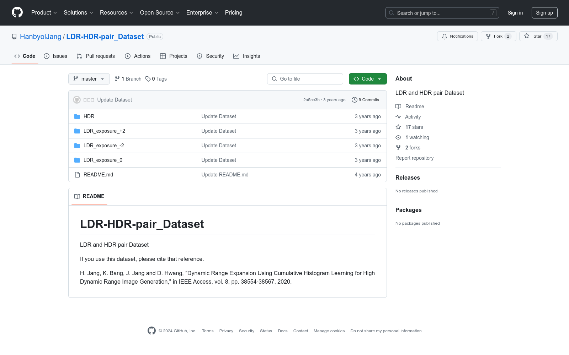
Task: Switch to the Insights tab
Action: click(246, 56)
